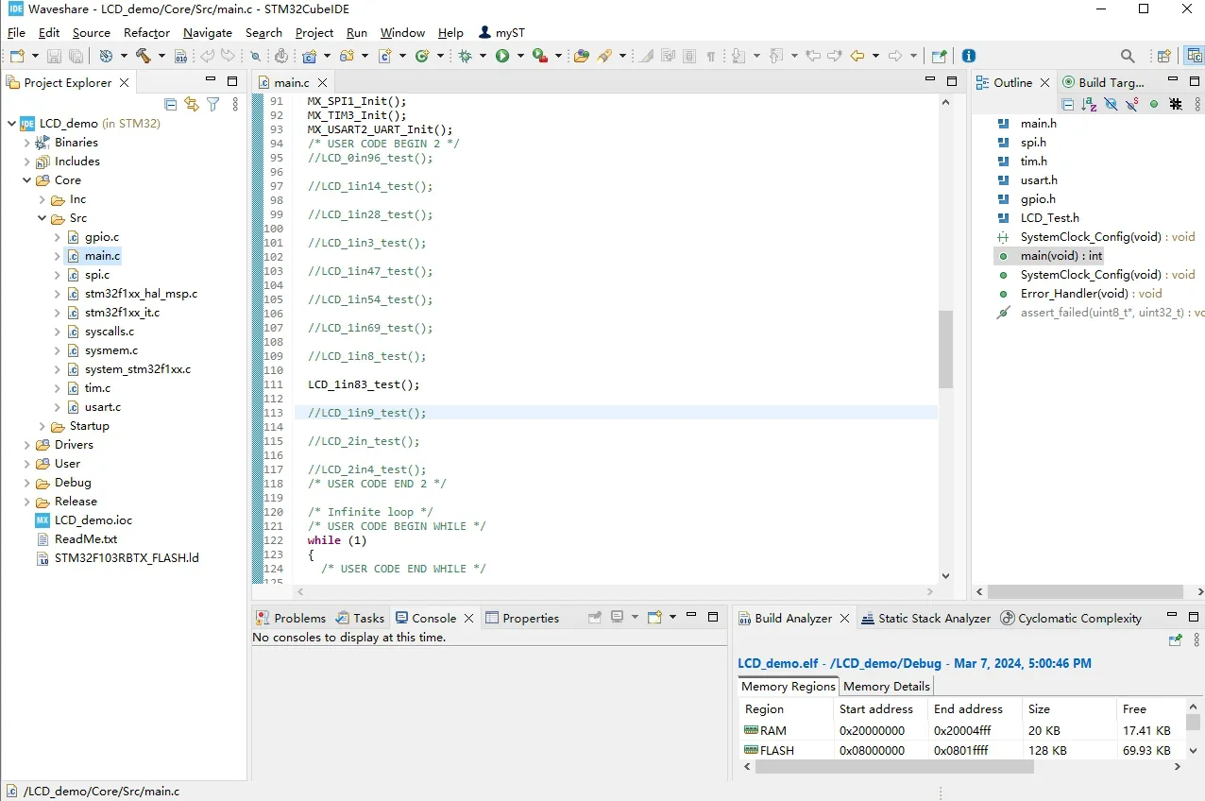
Task: Click the editor vertical scrollbar thumb
Action: coord(945,349)
